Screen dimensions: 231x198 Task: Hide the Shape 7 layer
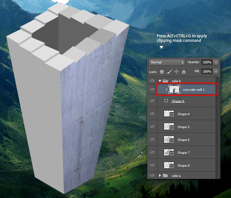tap(152, 152)
